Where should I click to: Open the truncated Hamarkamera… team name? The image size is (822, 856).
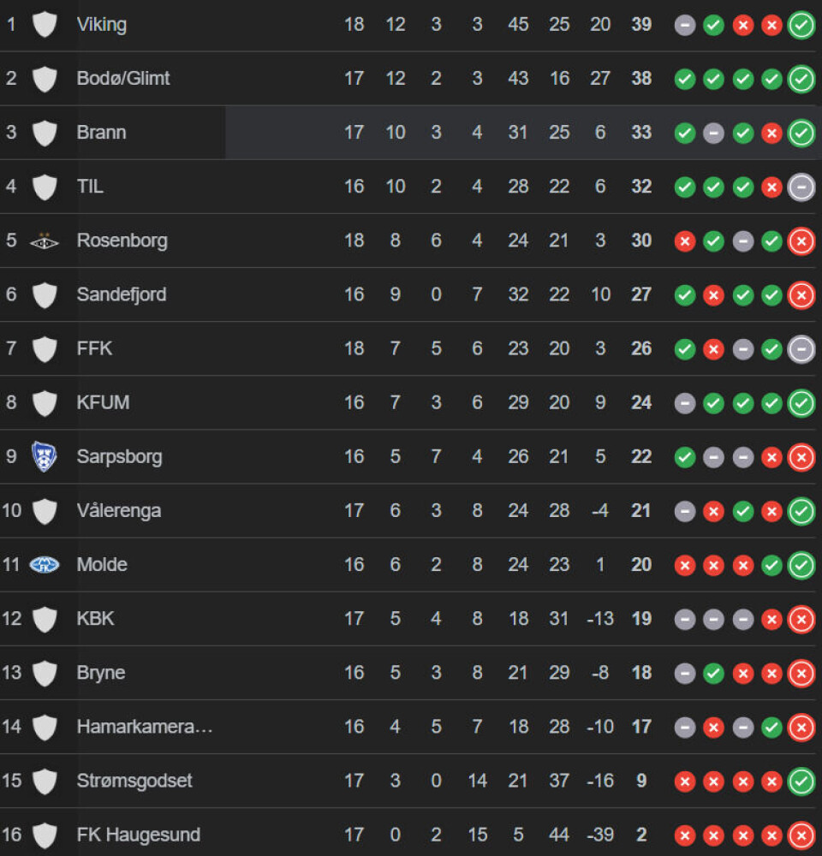(145, 727)
